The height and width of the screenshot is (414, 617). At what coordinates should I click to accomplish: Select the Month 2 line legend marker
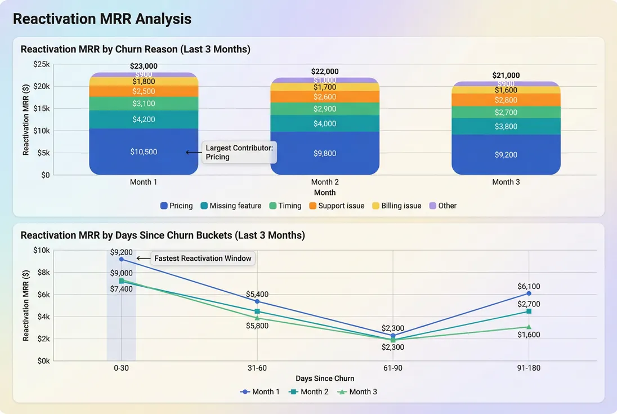pos(293,391)
